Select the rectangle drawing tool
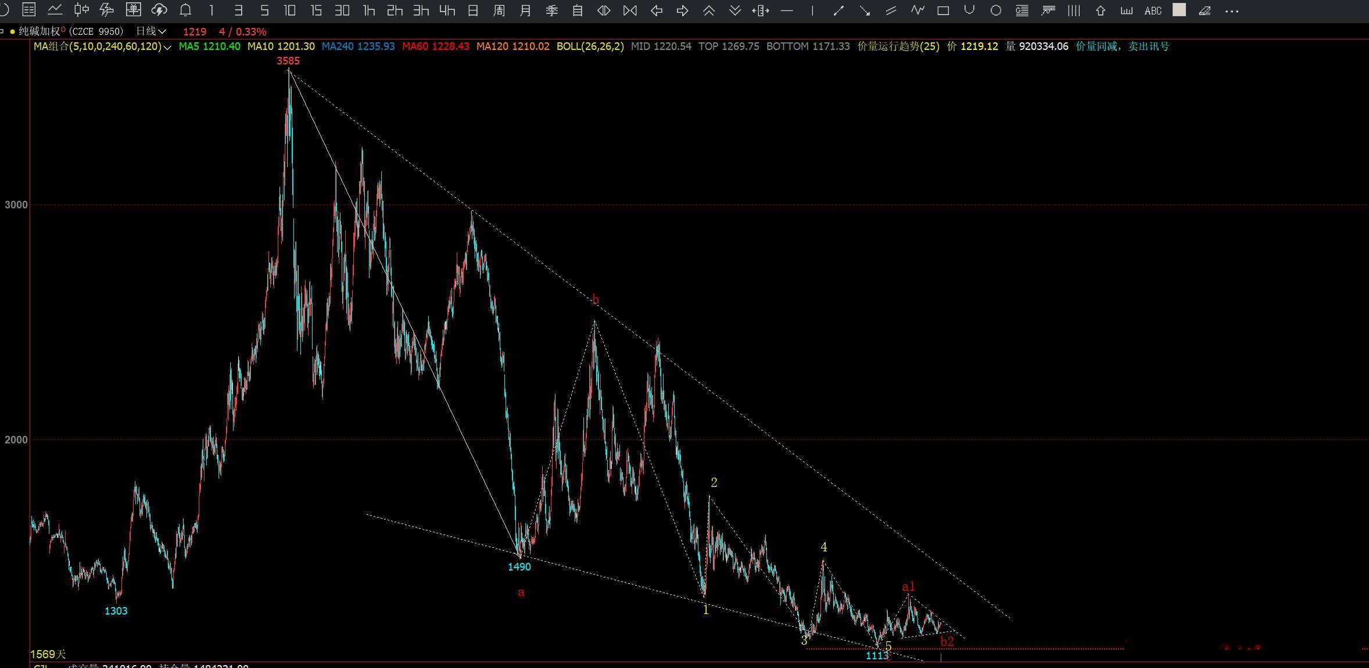 click(x=943, y=10)
